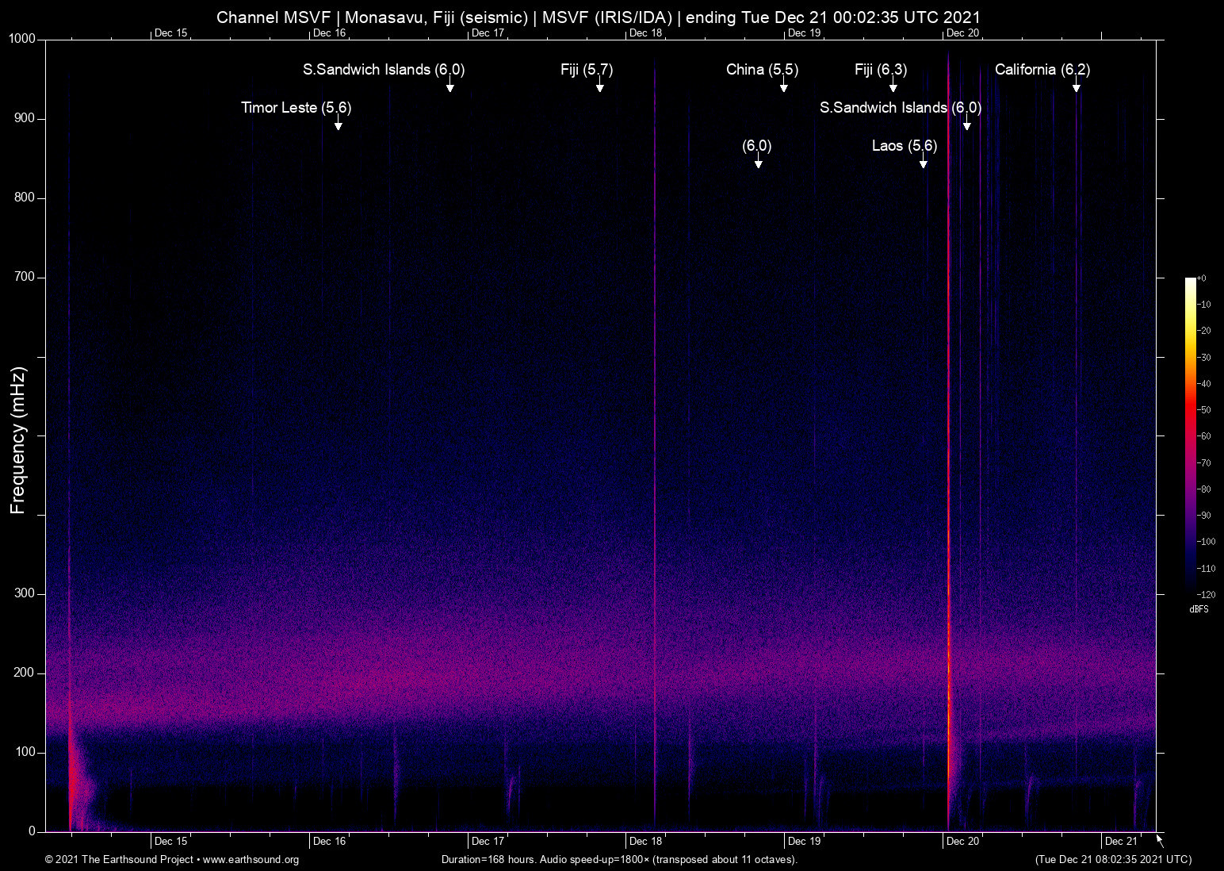
Task: Click the Fiji (5.7) arrow marker
Action: [x=600, y=84]
